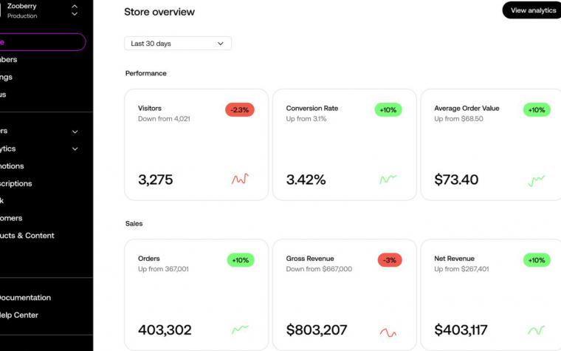This screenshot has width=561, height=351.
Task: Open Promotions in the sidebar
Action: click(x=12, y=166)
